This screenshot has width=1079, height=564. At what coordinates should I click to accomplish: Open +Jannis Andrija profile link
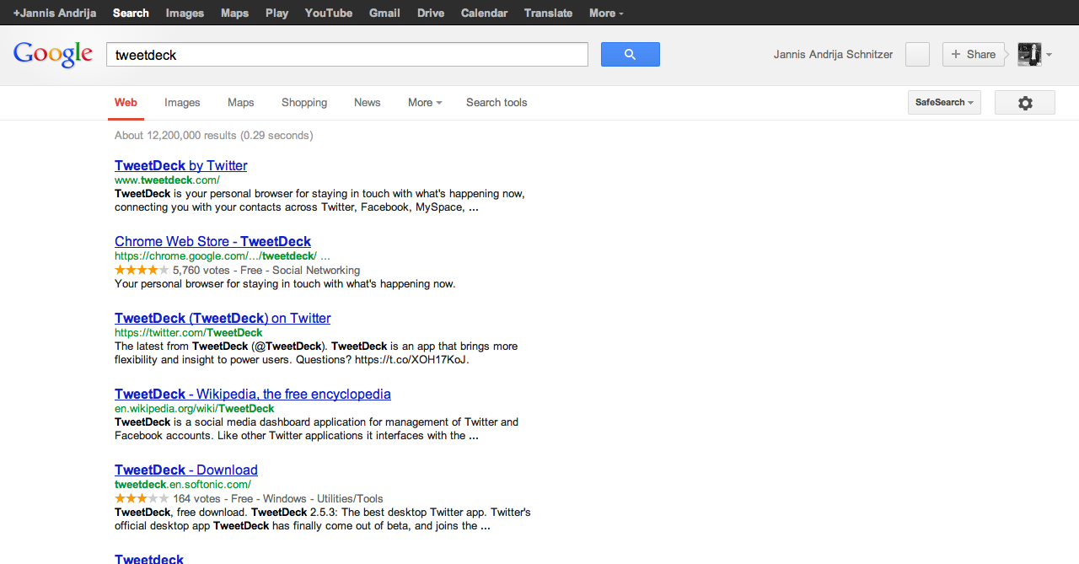pyautogui.click(x=55, y=13)
